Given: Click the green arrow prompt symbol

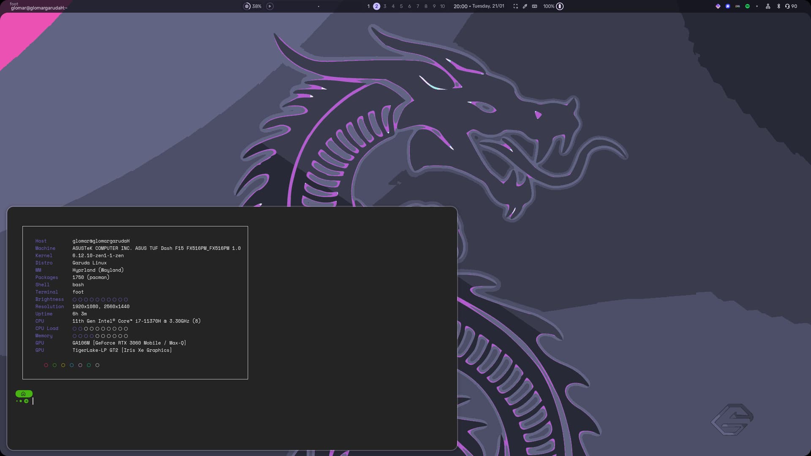Looking at the screenshot, I should [x=26, y=401].
